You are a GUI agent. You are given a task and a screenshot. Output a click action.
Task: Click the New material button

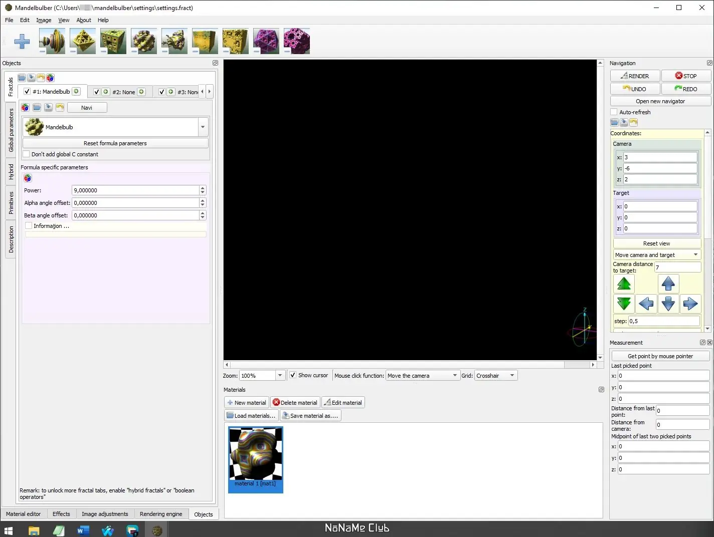pyautogui.click(x=247, y=402)
